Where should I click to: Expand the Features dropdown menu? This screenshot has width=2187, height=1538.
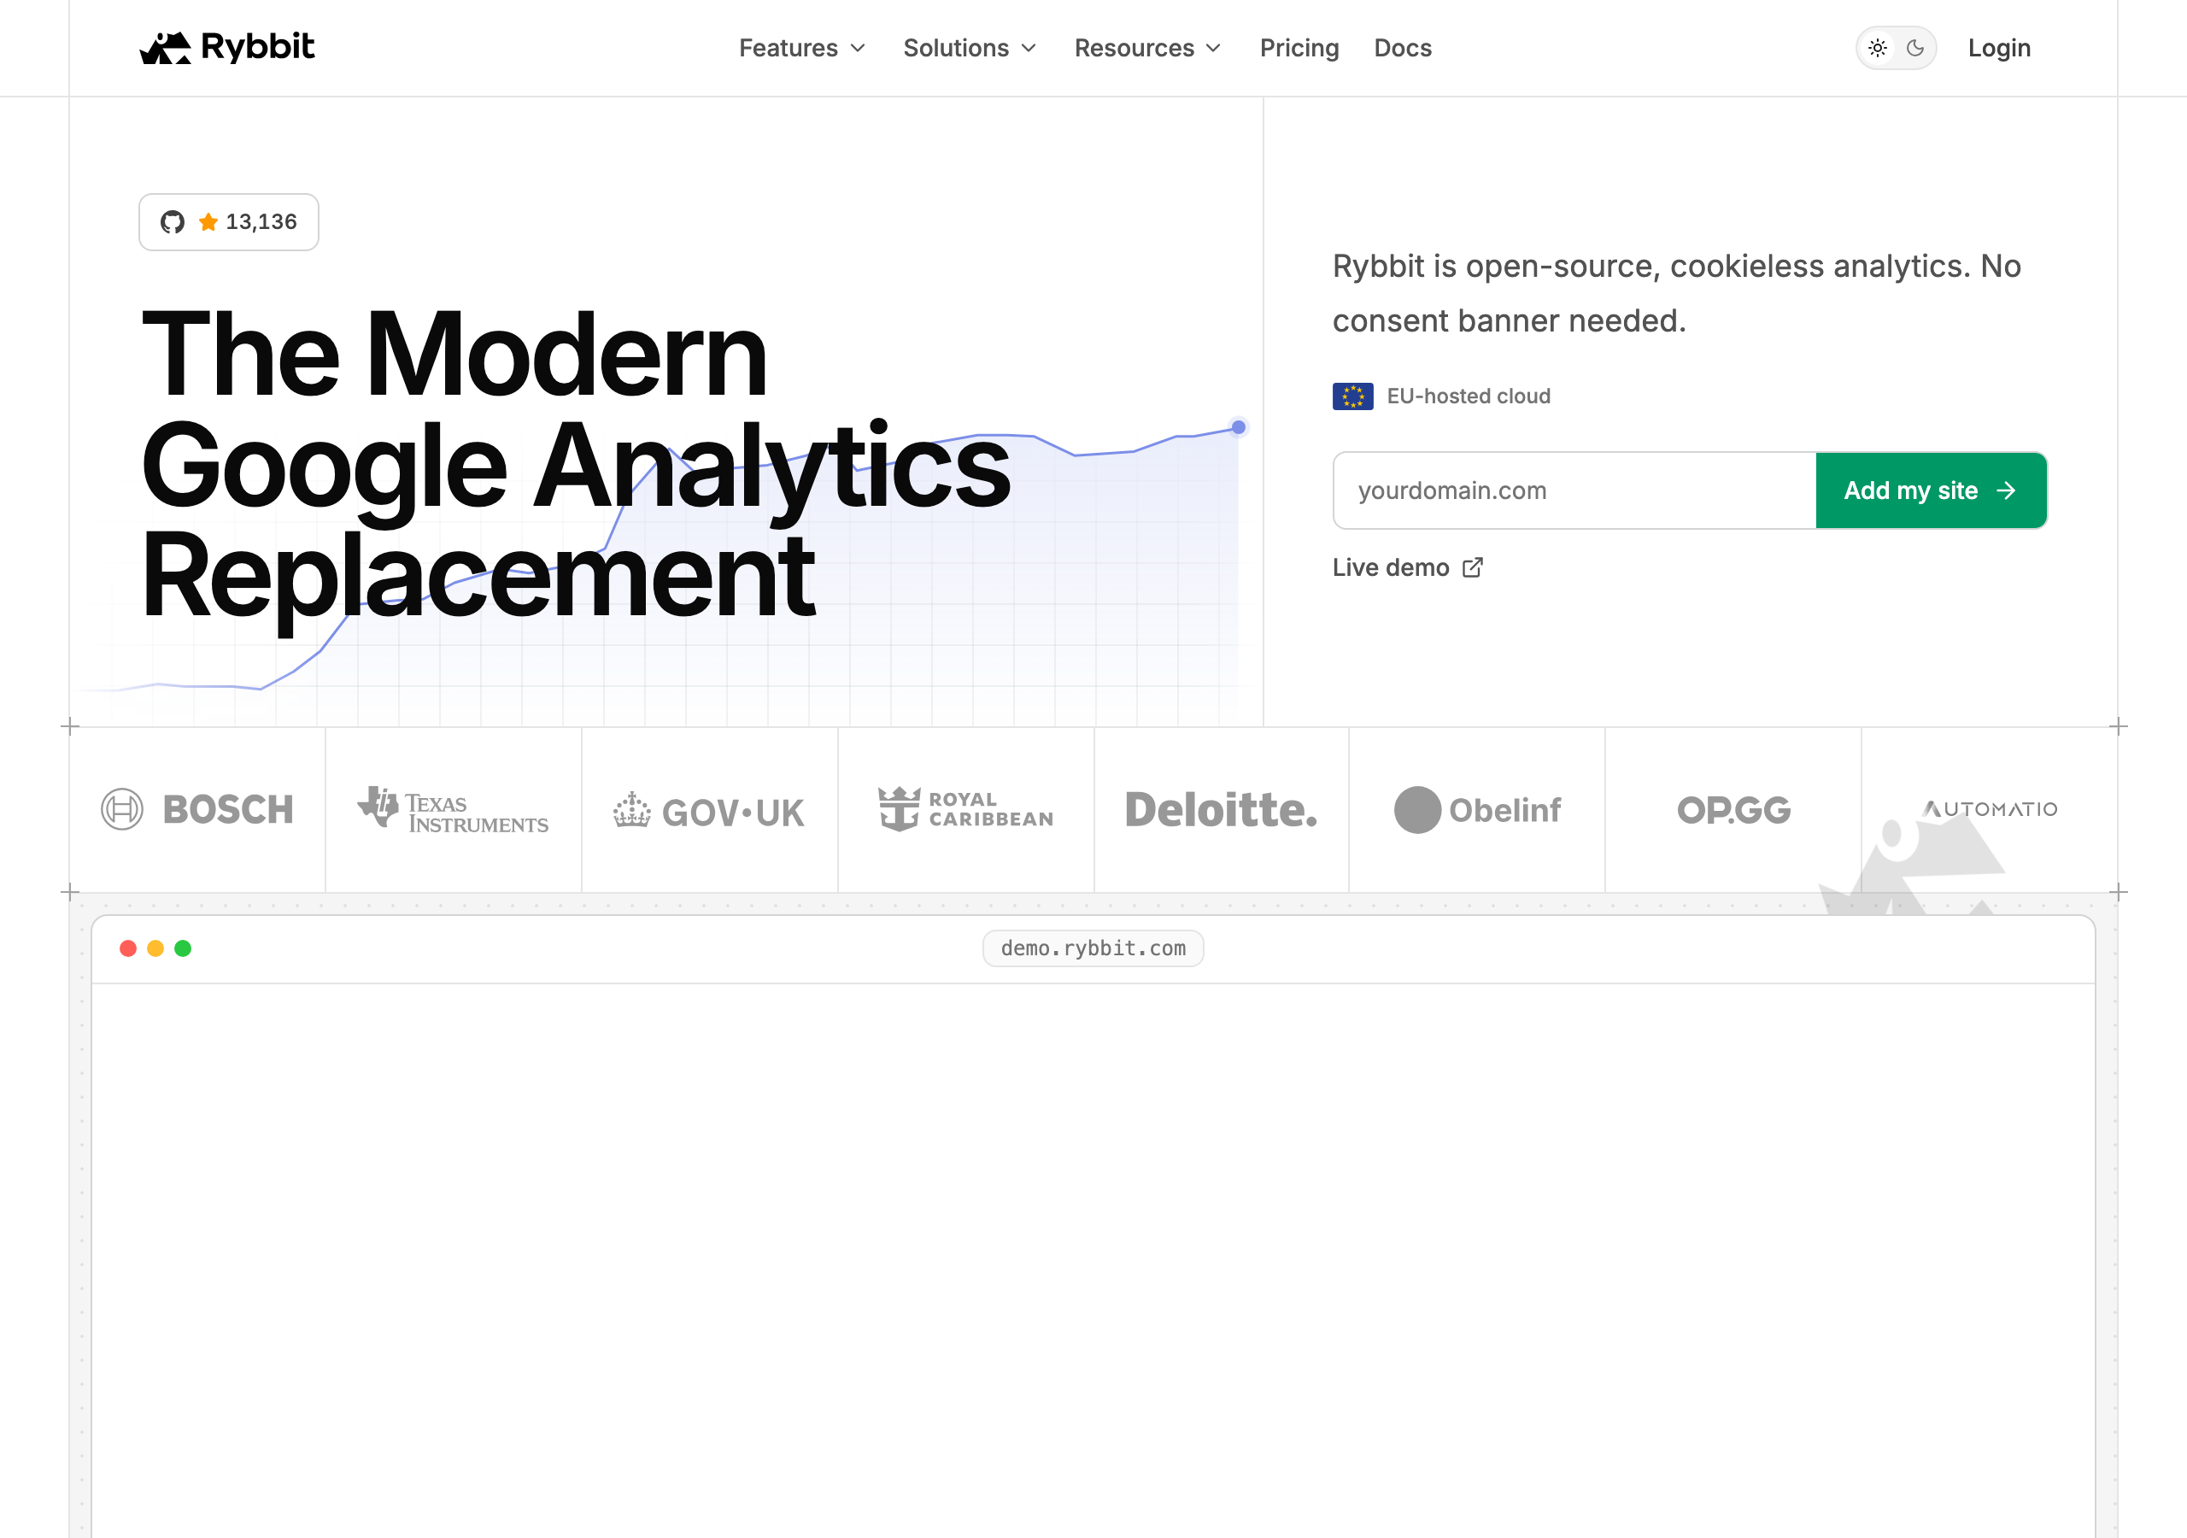802,48
